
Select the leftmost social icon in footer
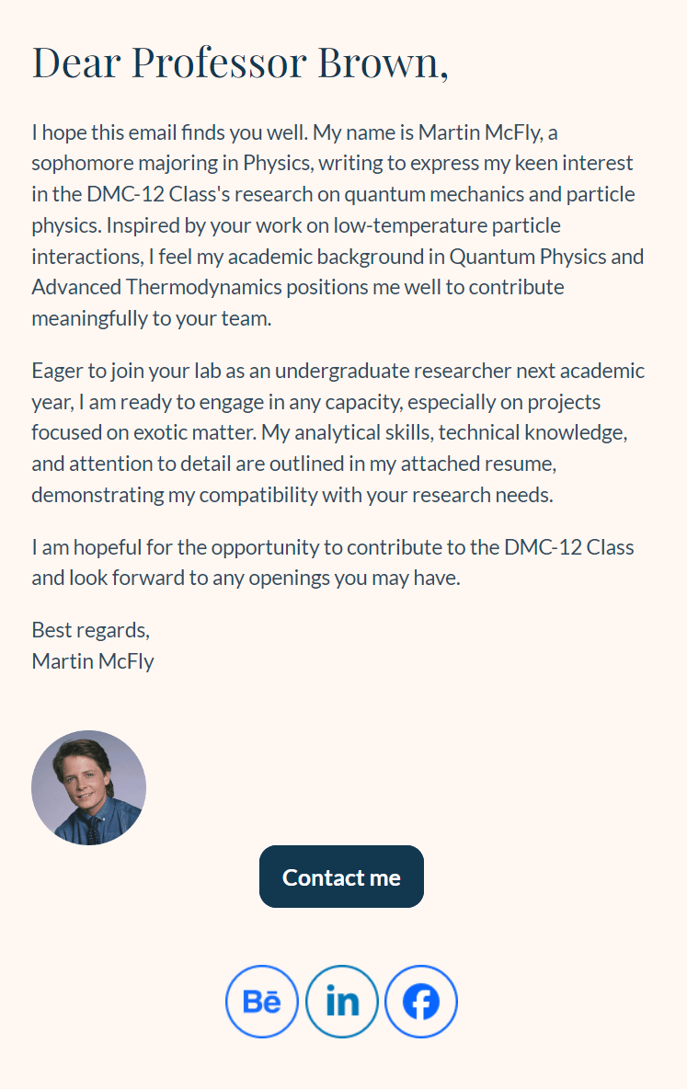pos(262,1002)
